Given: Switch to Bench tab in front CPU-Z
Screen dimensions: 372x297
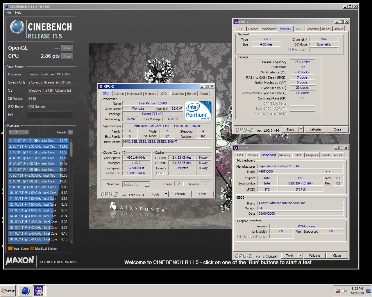Looking at the screenshot, I should point(192,94).
